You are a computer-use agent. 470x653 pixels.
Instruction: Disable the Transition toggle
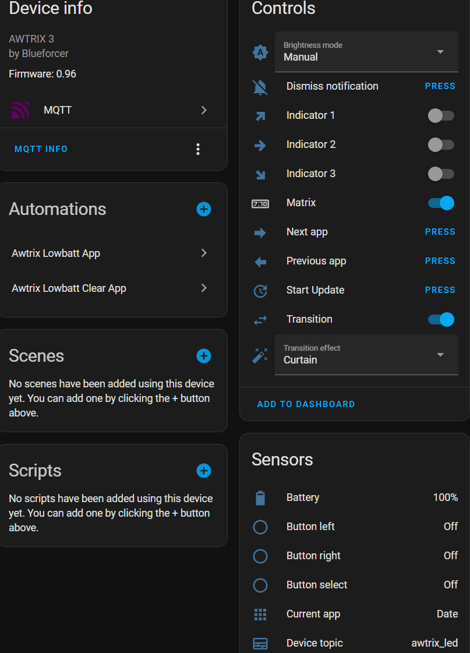point(440,319)
